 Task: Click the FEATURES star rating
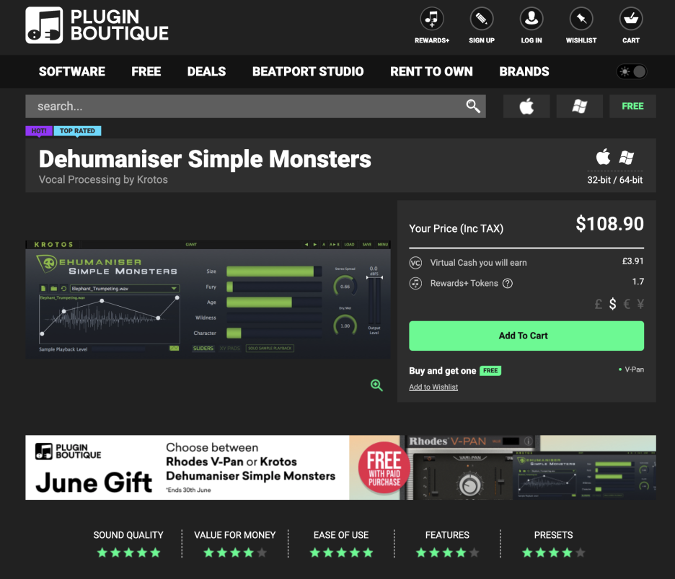(447, 552)
